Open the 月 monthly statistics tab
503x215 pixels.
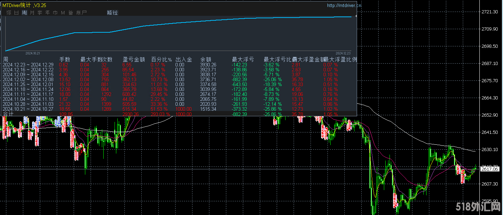[x=32, y=13]
